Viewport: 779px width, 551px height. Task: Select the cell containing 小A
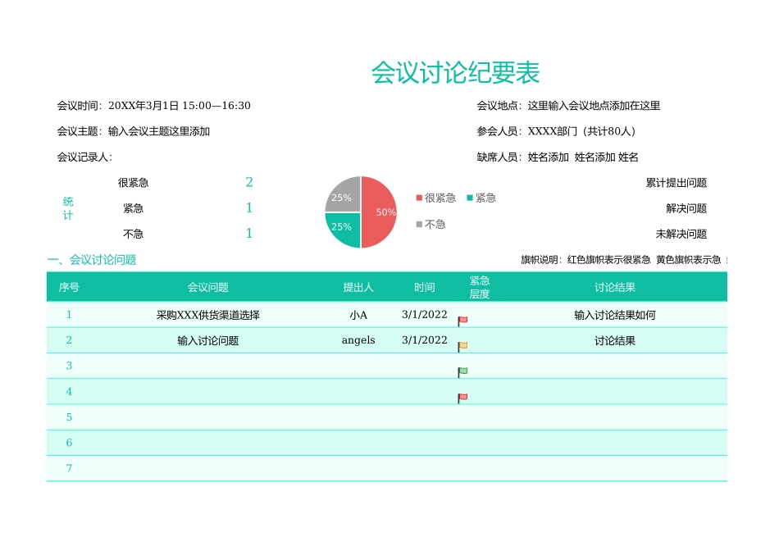[357, 314]
